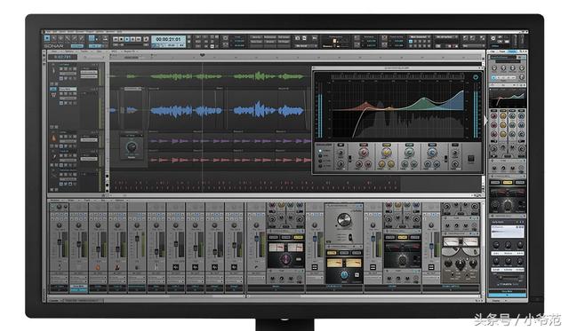Open the ACT controller dropdown in control bar
The image size is (569, 331).
pos(446,37)
